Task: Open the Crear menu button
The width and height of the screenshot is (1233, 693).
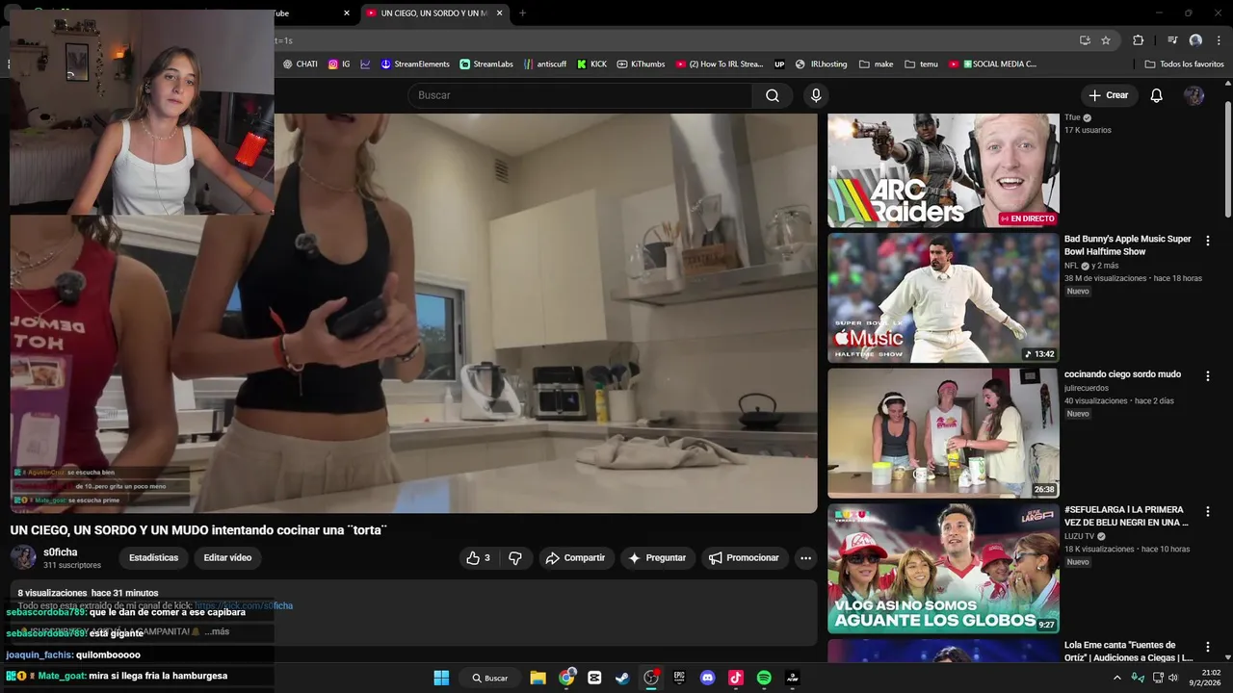Action: [1109, 95]
